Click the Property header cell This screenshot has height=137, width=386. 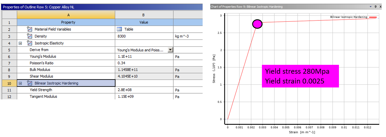66,22
